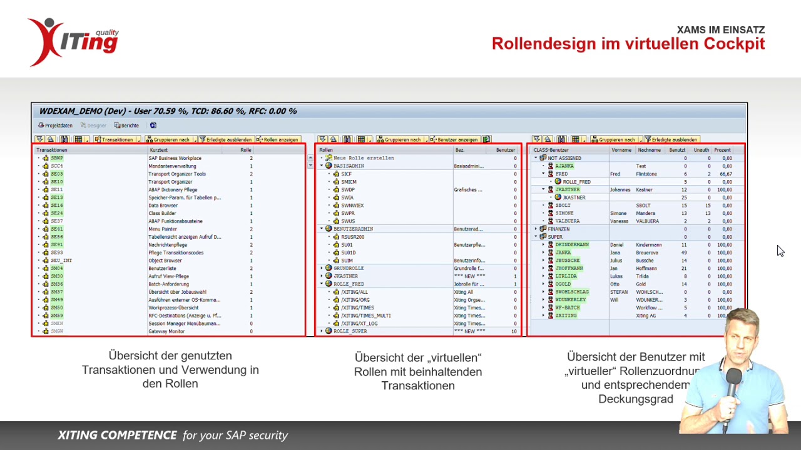This screenshot has height=450, width=801.
Task: Click the globe icon beside ROLLE_SUPER
Action: tap(329, 331)
